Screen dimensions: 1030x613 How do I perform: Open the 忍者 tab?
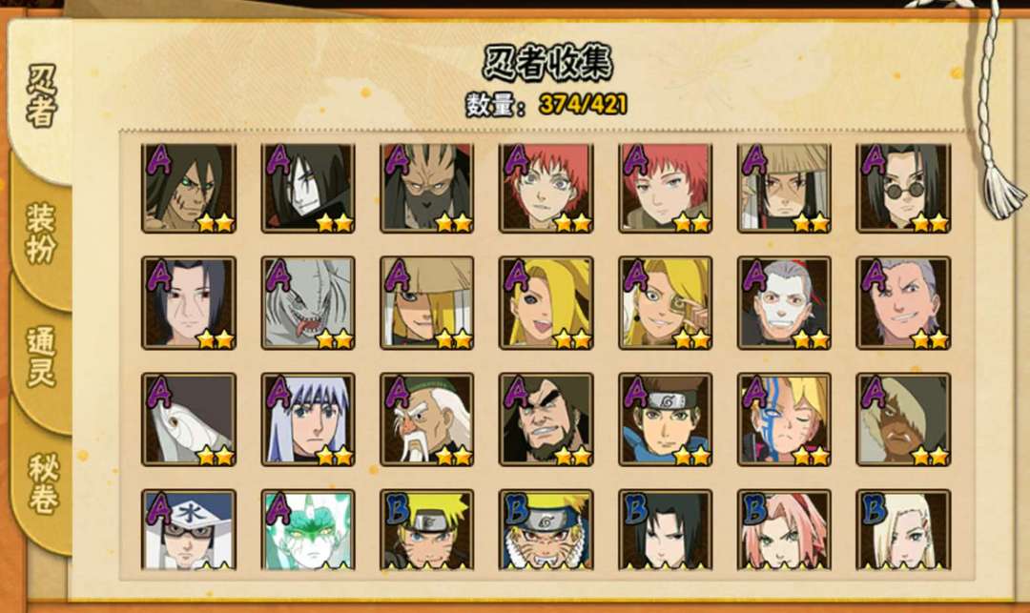click(x=41, y=96)
